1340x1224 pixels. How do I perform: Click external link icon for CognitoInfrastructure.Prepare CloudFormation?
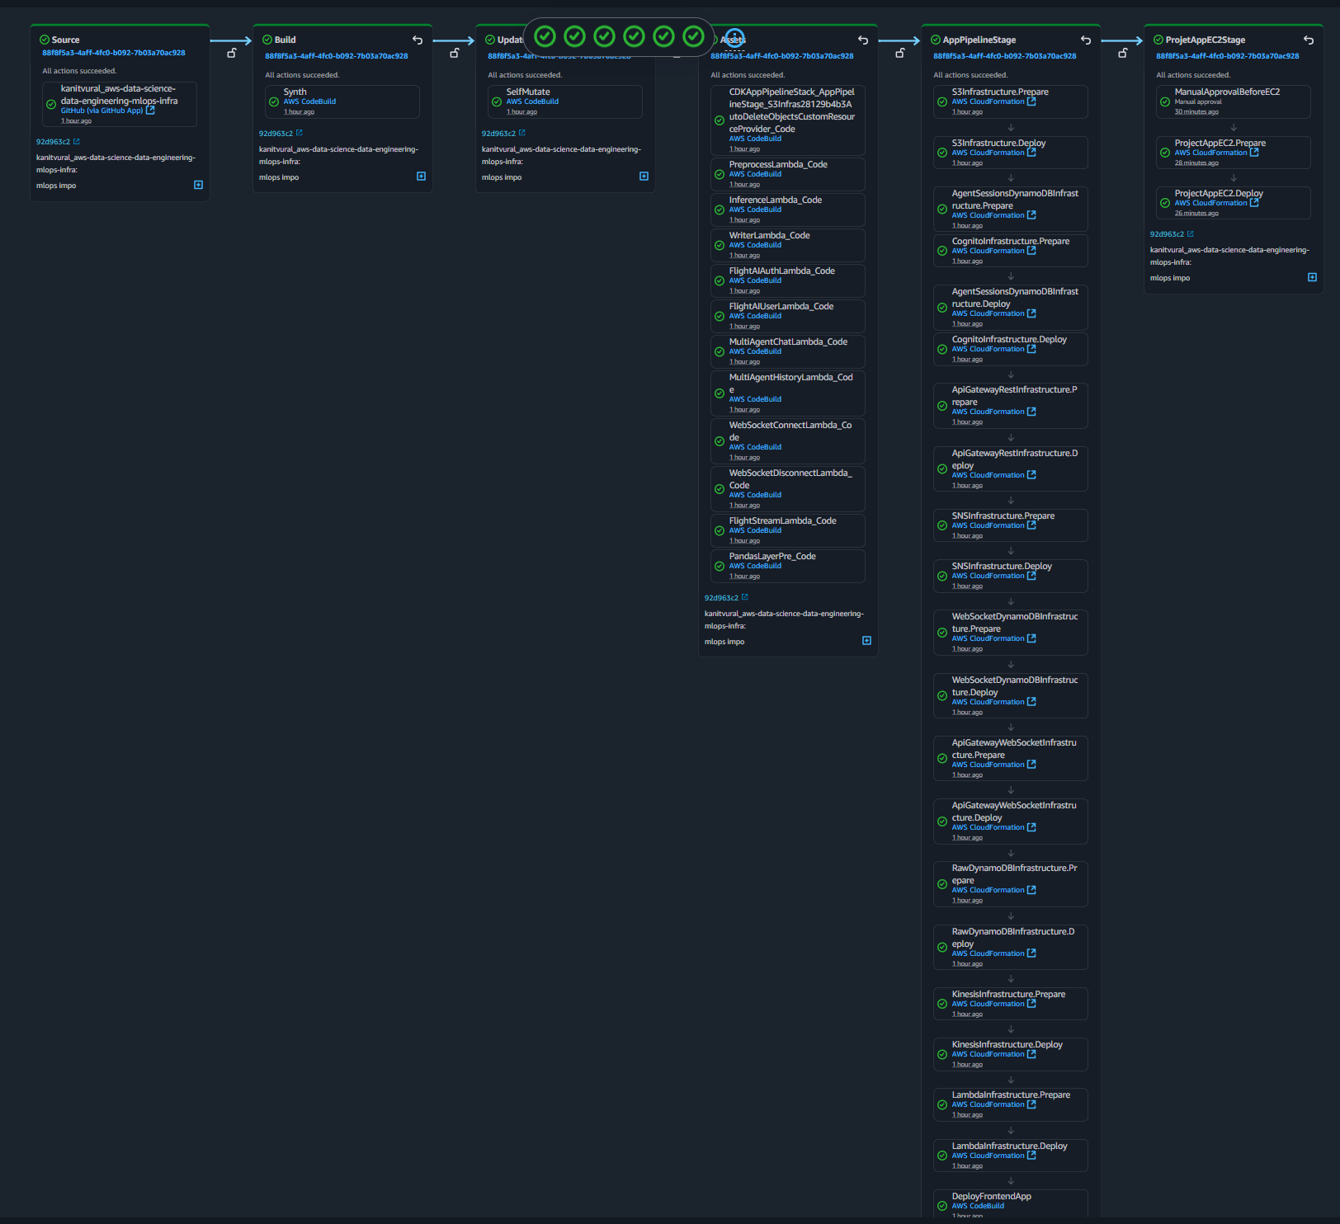point(1031,251)
